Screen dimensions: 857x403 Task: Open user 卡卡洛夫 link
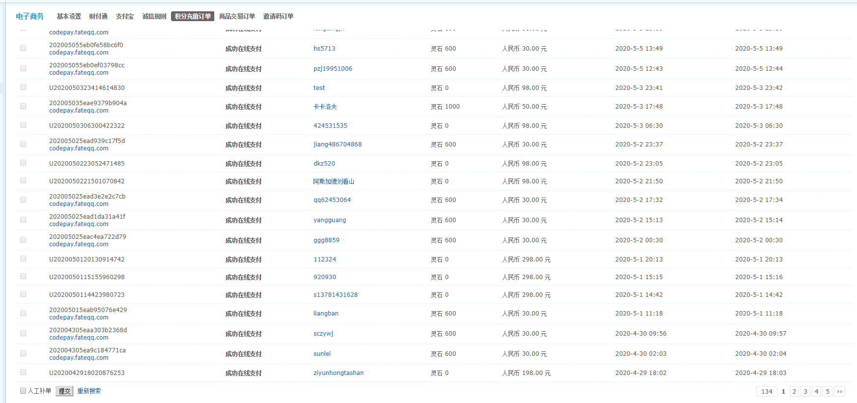tap(325, 107)
